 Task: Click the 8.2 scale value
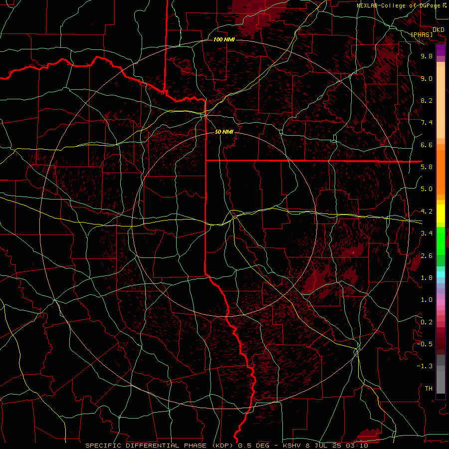[x=427, y=100]
